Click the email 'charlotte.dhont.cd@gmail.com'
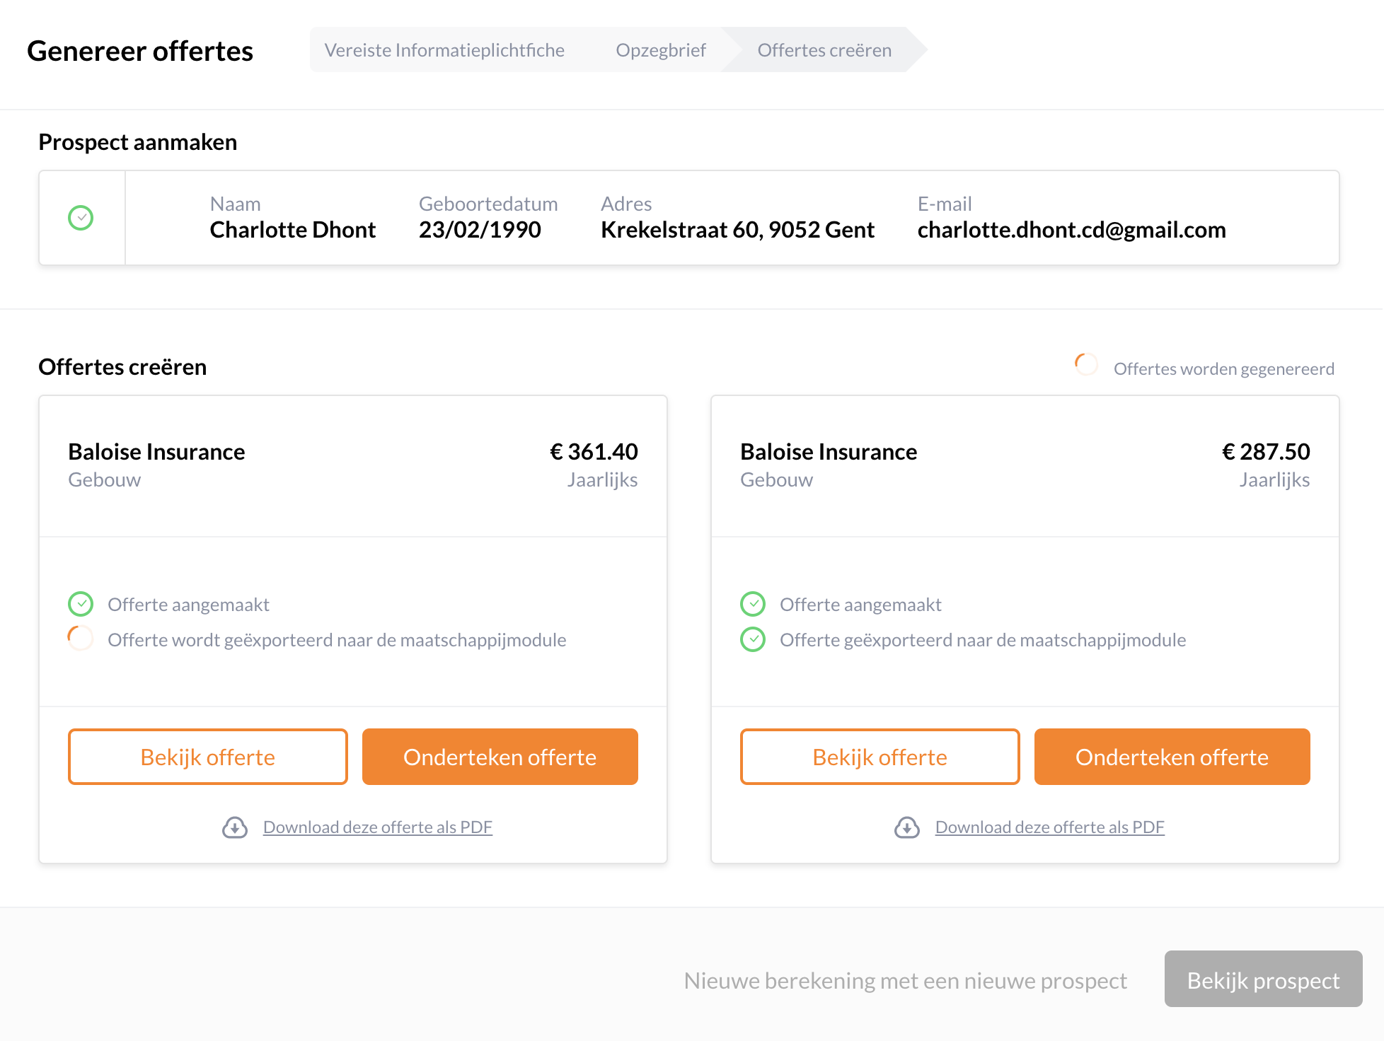 point(1072,229)
